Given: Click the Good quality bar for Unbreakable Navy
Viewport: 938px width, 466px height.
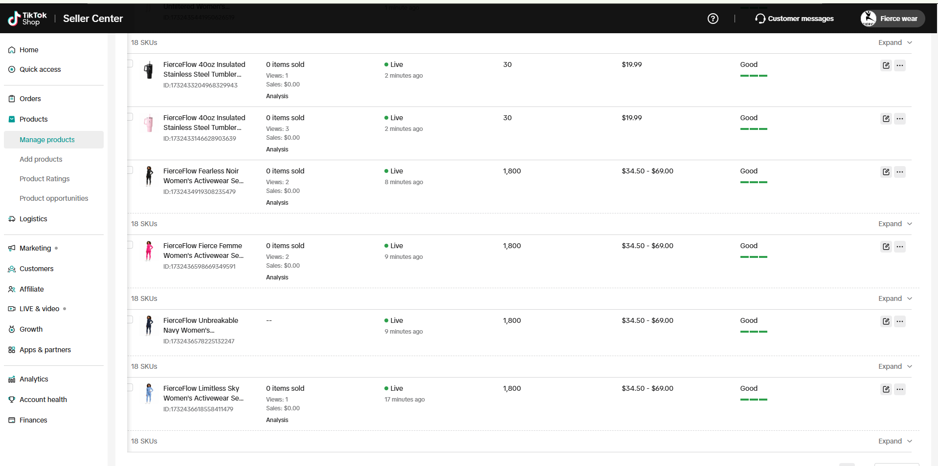Looking at the screenshot, I should coord(754,332).
